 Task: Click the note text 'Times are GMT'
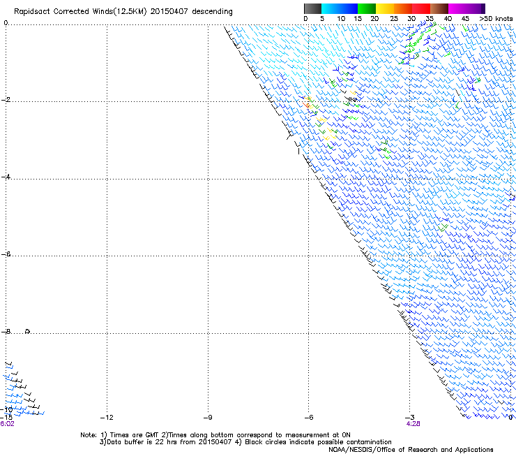133,435
